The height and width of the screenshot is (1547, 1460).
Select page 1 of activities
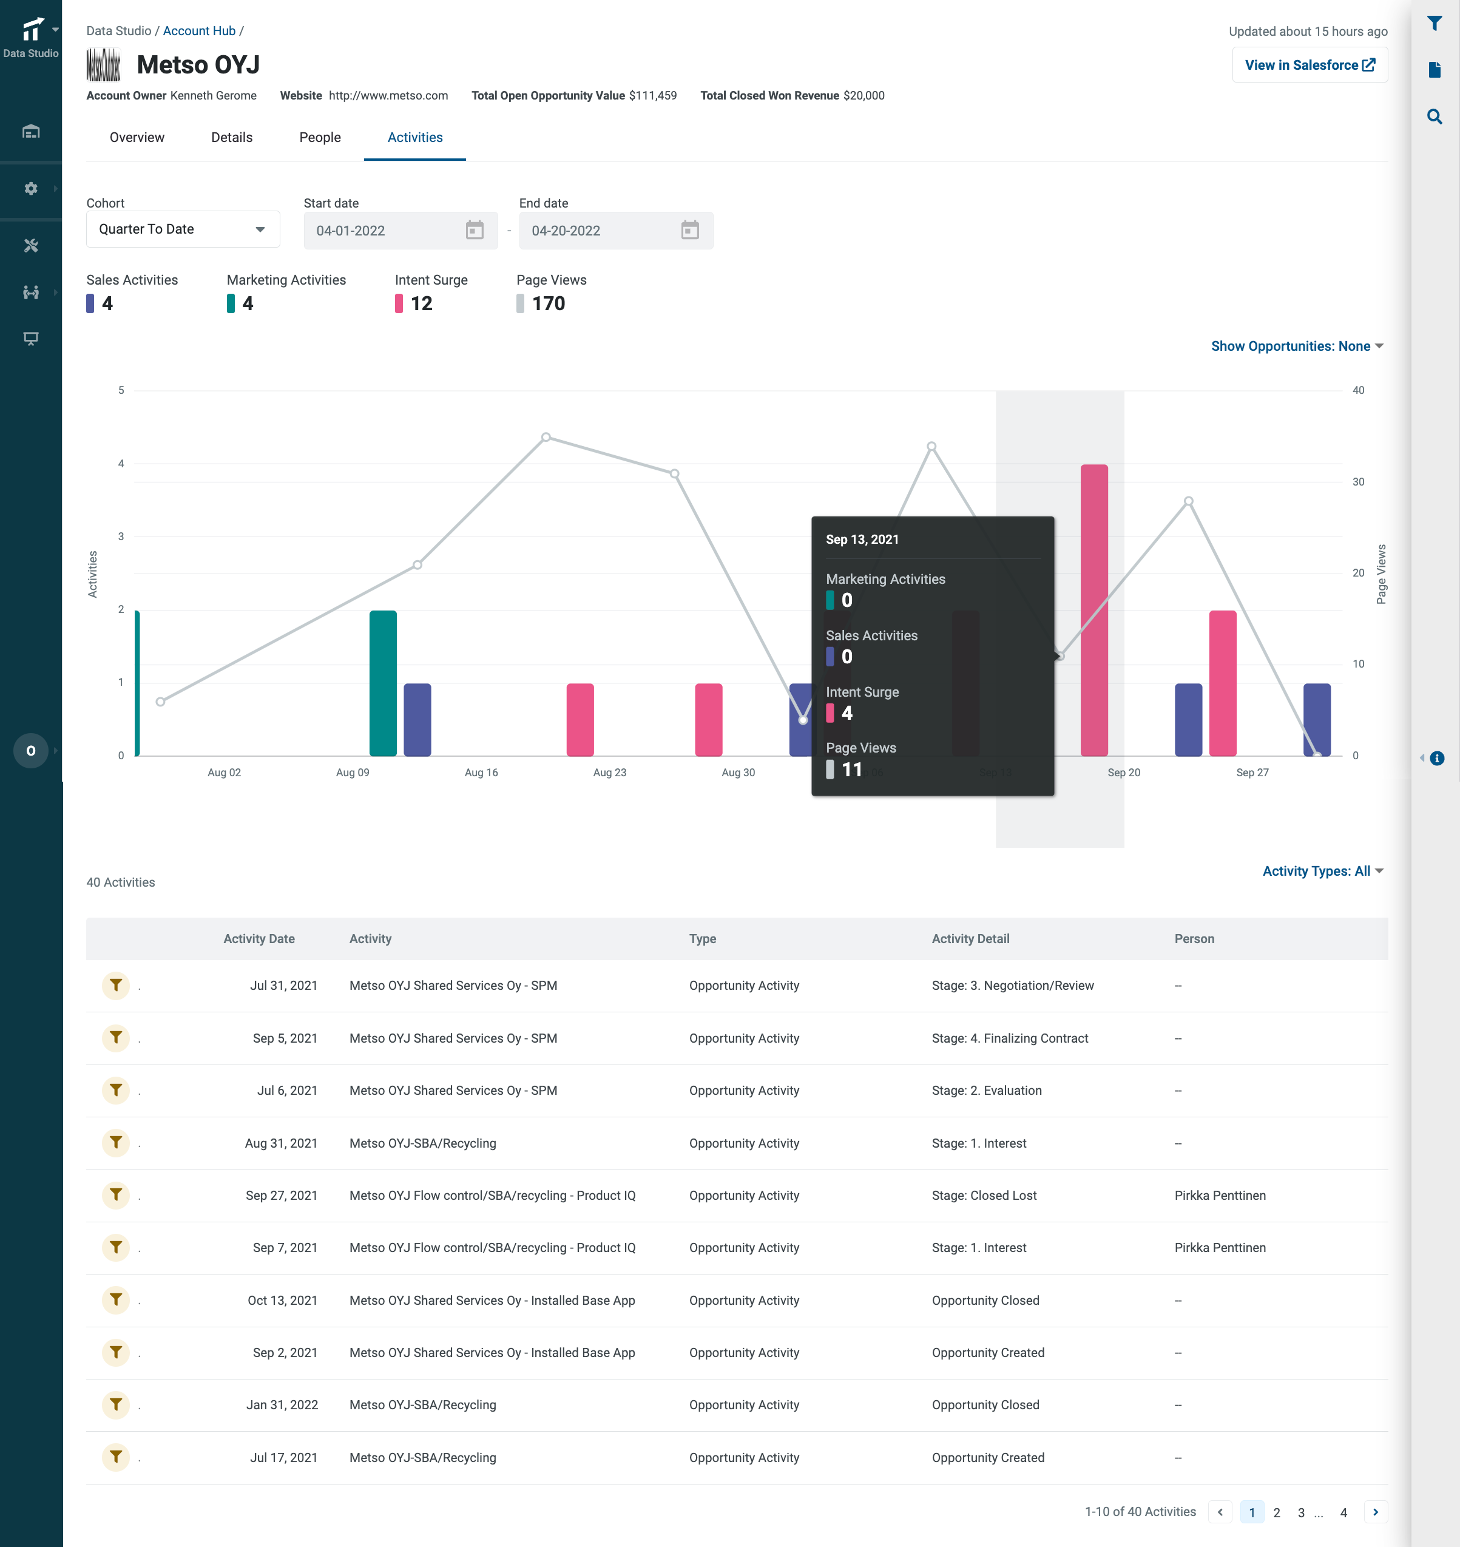(x=1252, y=1512)
